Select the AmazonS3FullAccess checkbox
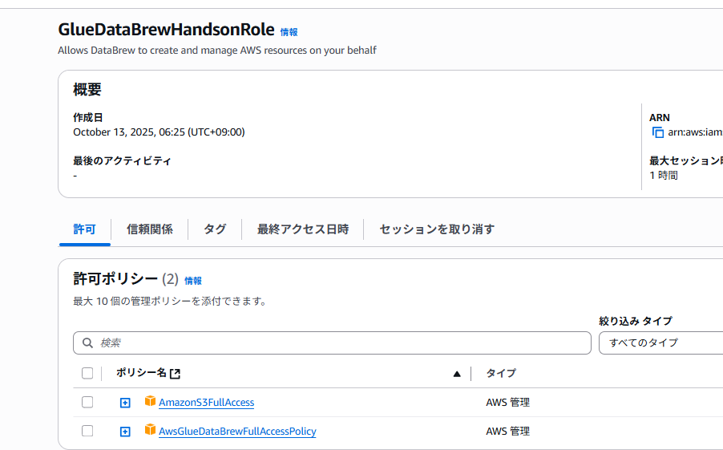723x450 pixels. pos(87,402)
